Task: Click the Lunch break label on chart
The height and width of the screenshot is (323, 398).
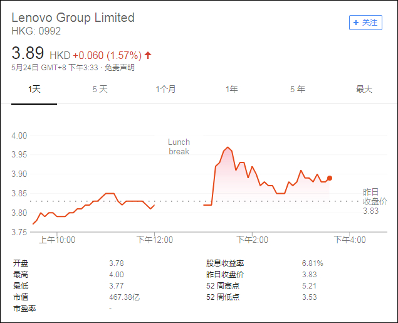Action: [x=179, y=147]
